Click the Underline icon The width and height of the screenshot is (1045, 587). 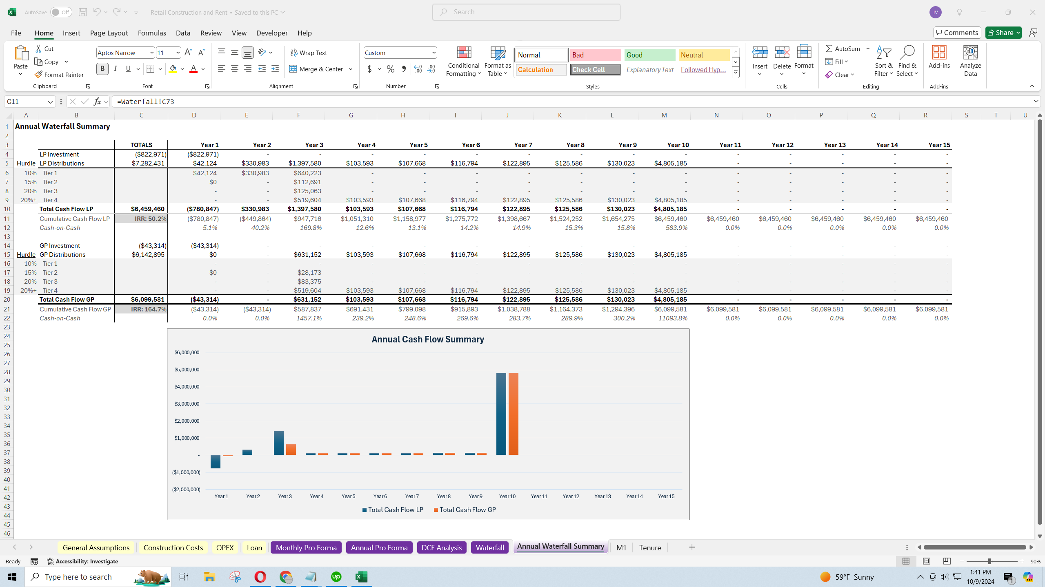pyautogui.click(x=129, y=69)
